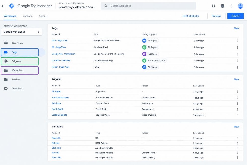Open the Scroll Depth trigger

click(58, 109)
